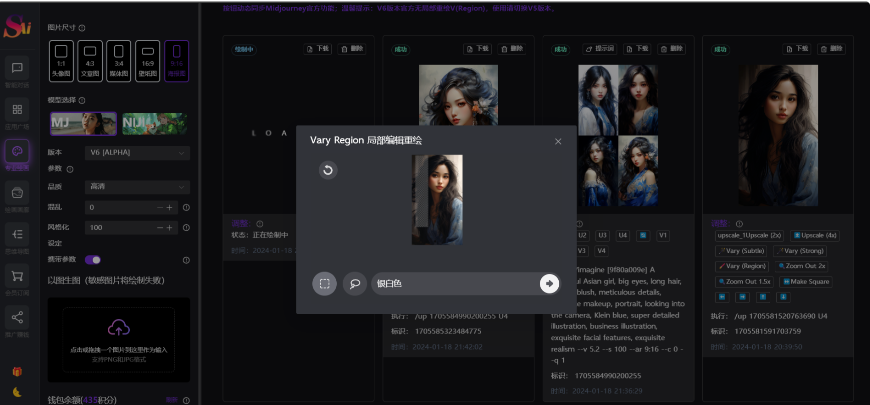The width and height of the screenshot is (870, 405).
Task: Click the Vary (Region) button
Action: 742,266
